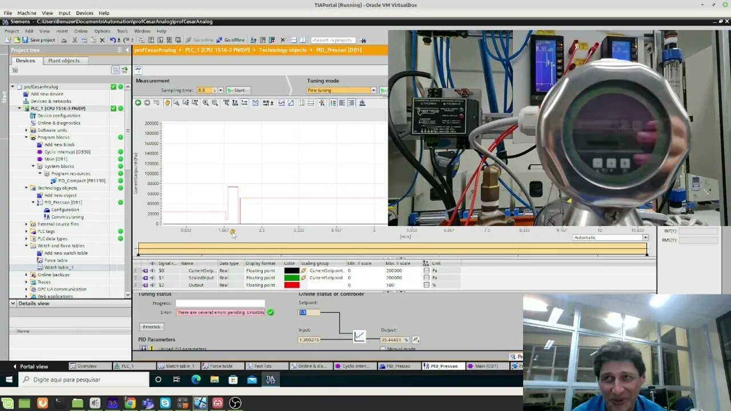
Task: Collapse the Program blocks tree node
Action: [x=26, y=137]
